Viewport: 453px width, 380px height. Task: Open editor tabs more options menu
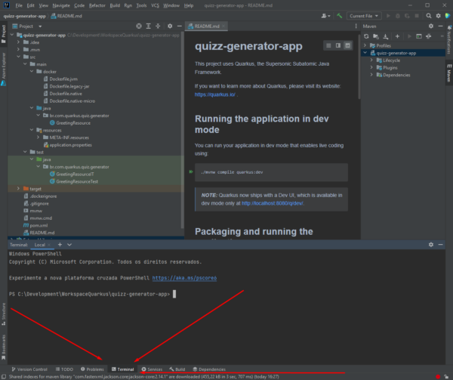click(356, 26)
